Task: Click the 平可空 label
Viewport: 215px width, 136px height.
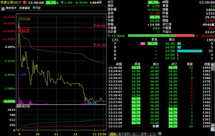Action: click(x=37, y=8)
